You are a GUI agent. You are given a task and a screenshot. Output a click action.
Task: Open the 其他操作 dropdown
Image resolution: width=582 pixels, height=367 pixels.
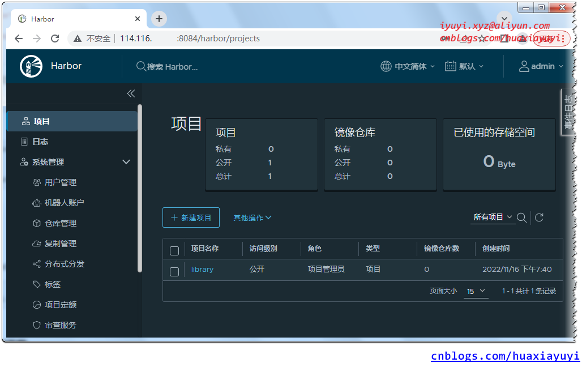pos(253,217)
